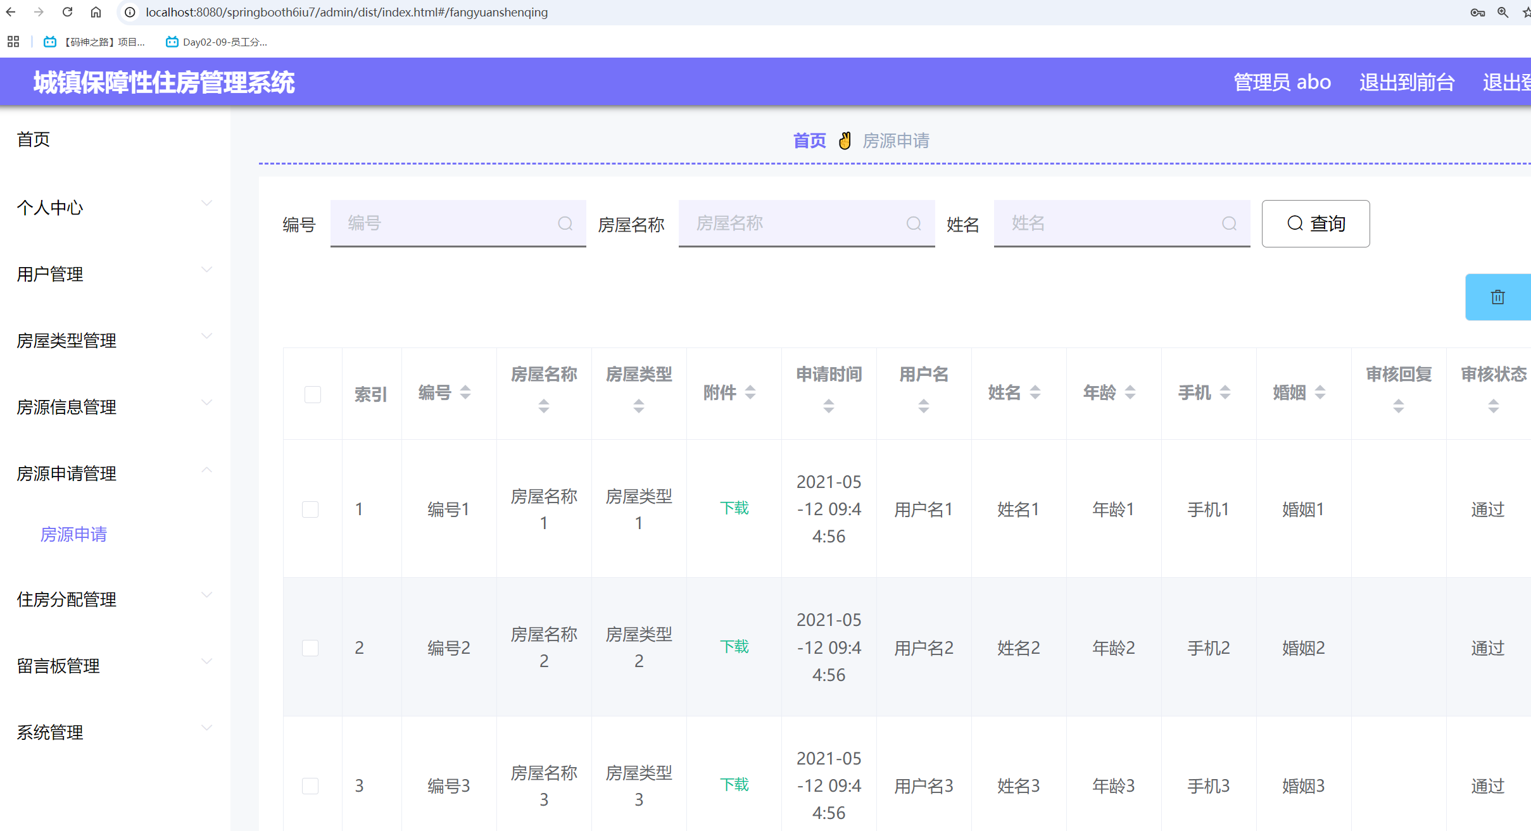The height and width of the screenshot is (831, 1531).
Task: Click the magnifier icon in the 编号 search field
Action: pyautogui.click(x=565, y=223)
